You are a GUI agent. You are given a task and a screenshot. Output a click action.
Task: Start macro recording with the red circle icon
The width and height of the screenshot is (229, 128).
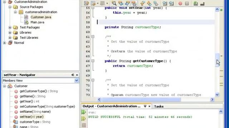(180, 3)
